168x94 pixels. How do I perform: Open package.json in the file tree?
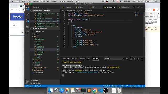point(39,70)
